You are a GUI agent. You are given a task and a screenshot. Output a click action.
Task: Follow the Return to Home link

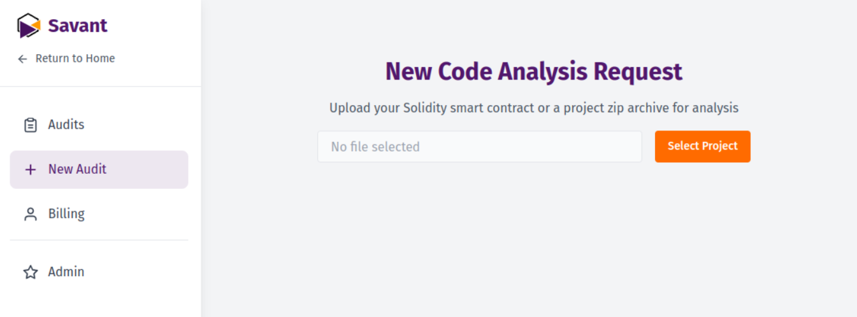75,59
